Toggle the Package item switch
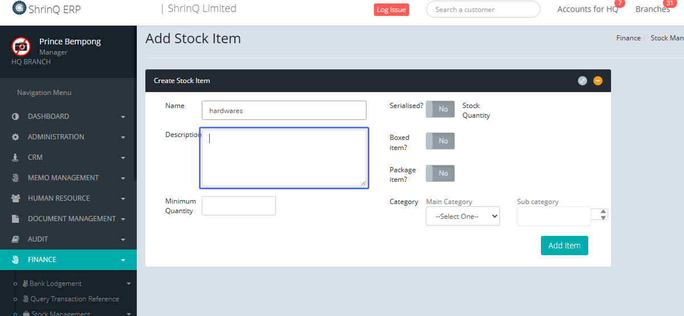684x316 pixels. (x=440, y=173)
